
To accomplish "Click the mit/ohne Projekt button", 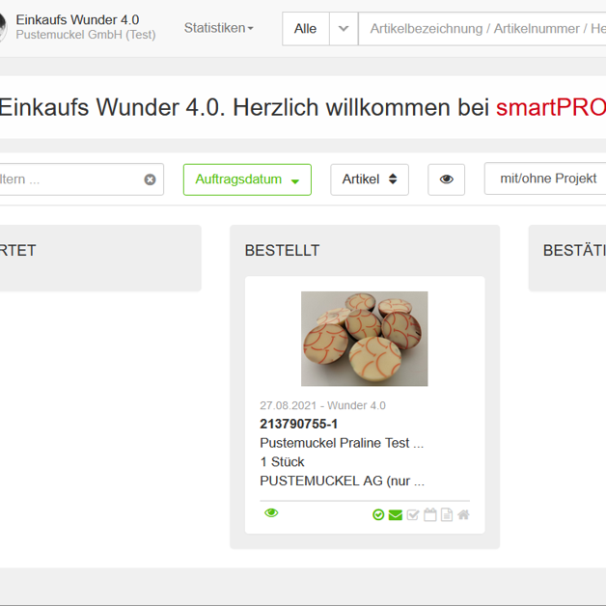I will click(x=545, y=179).
